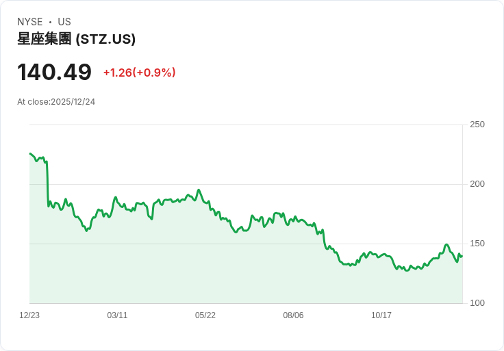The image size is (504, 351).
Task: Click the 05/22 date axis label
Action: [205, 315]
